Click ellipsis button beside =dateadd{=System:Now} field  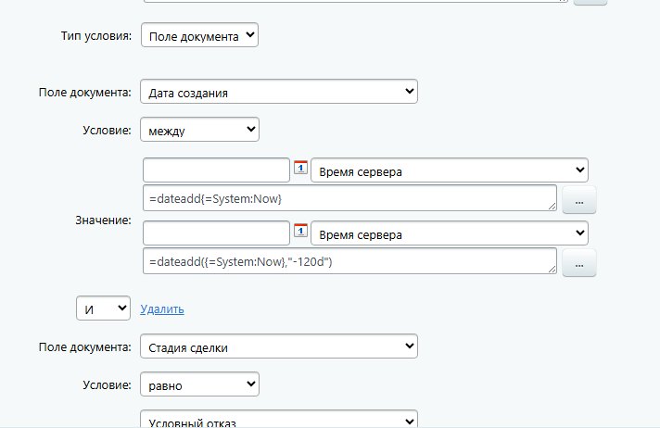coord(578,199)
